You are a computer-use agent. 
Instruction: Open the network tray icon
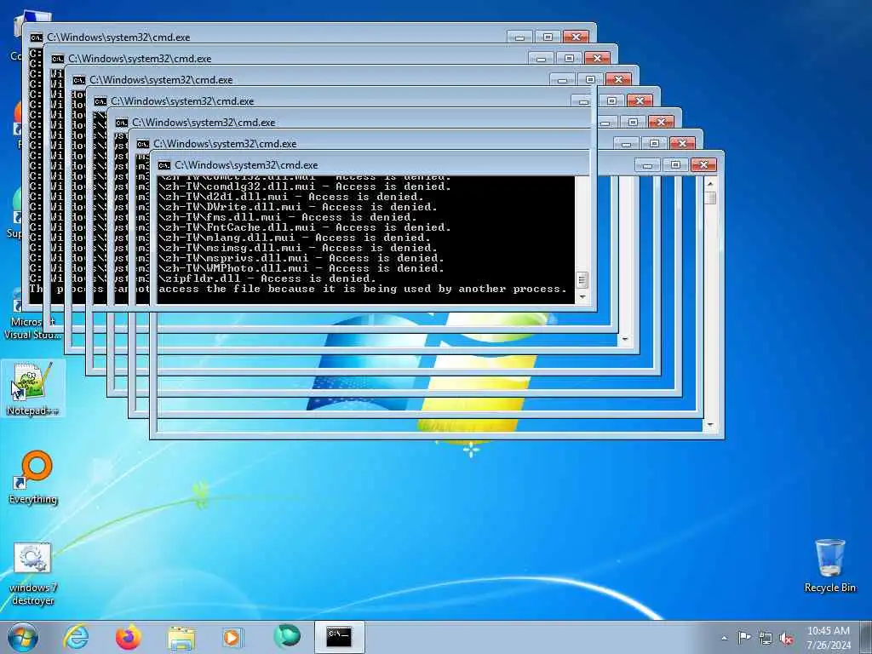(x=766, y=639)
